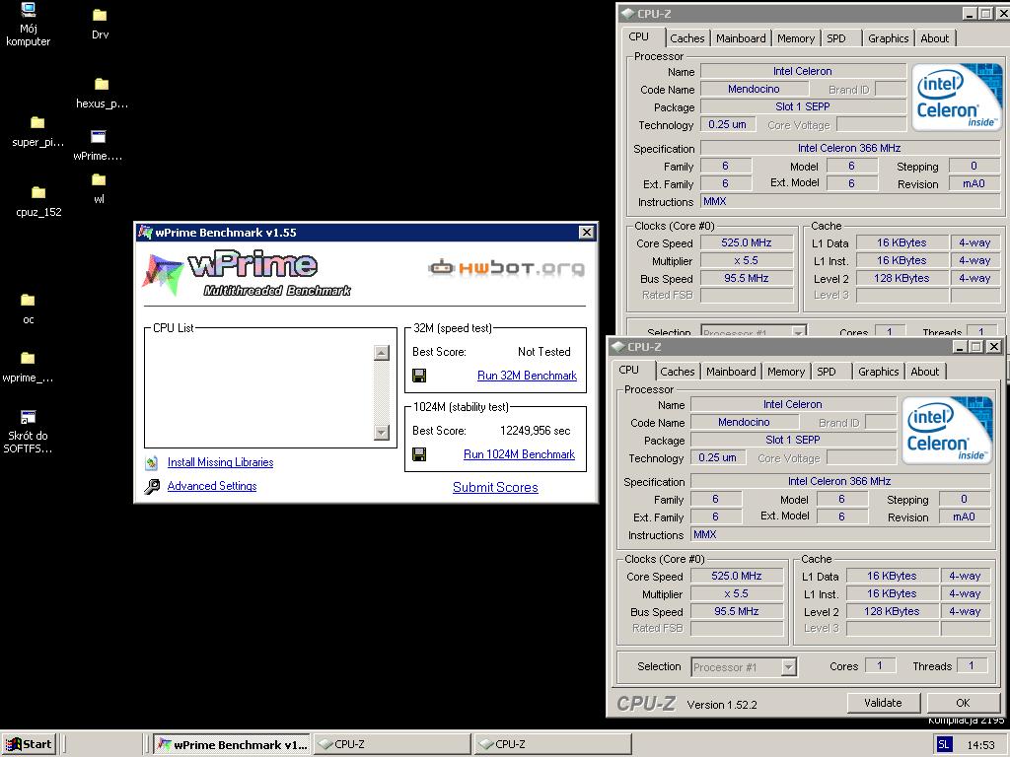The image size is (1010, 757).
Task: Click the Validate button in CPU-Z
Action: 883,703
